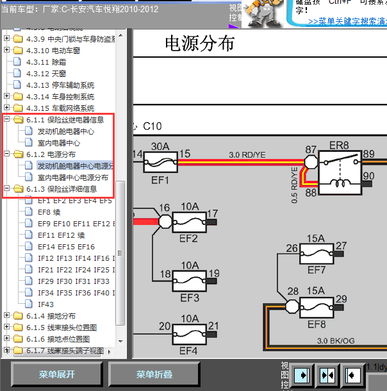This screenshot has height=391, width=387.
Task: Click the 3.0 RD/YE wire label
Action: 247,155
